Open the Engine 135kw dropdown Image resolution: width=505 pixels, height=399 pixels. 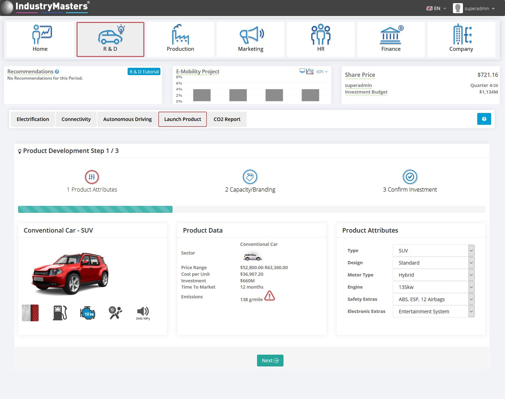[433, 287]
